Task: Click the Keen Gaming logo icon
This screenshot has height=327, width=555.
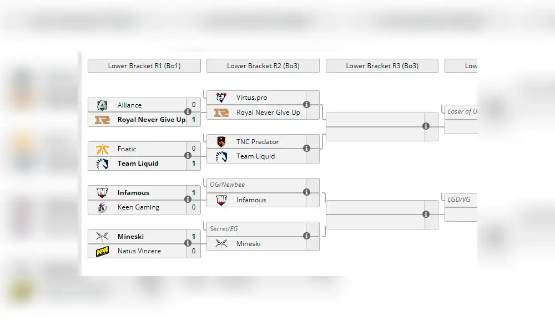Action: coord(102,207)
